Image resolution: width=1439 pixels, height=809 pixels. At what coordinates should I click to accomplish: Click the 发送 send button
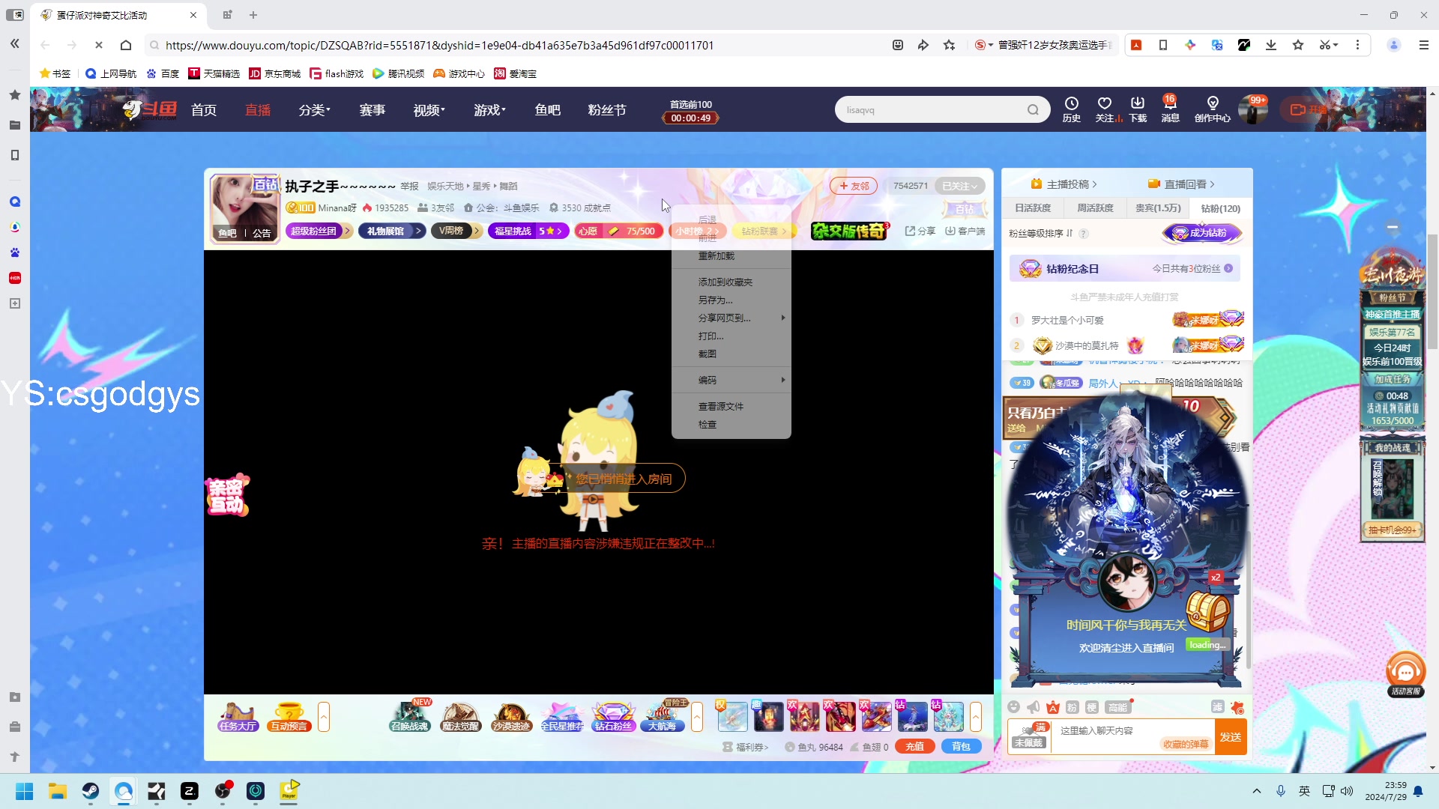click(x=1230, y=736)
